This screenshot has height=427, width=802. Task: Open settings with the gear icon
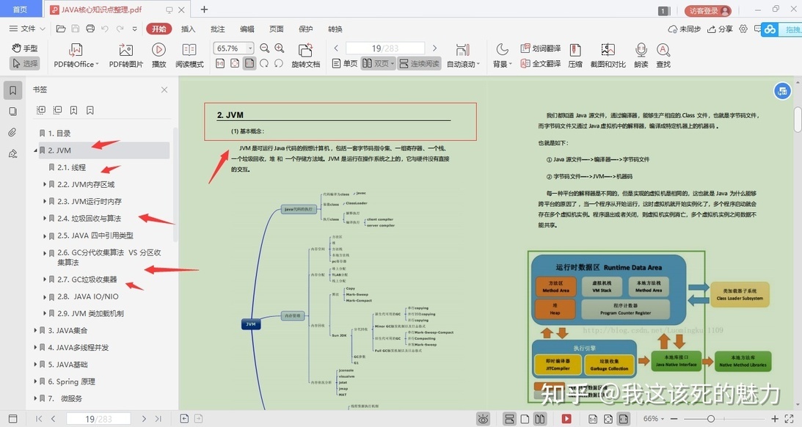pyautogui.click(x=743, y=29)
